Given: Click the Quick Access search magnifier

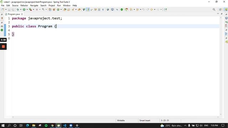Looking at the screenshot, I should (x=214, y=10).
